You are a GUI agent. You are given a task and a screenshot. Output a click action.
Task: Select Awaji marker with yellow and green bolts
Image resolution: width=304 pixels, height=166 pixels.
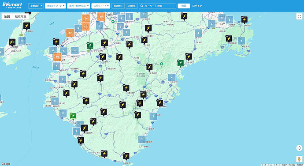coord(12,42)
